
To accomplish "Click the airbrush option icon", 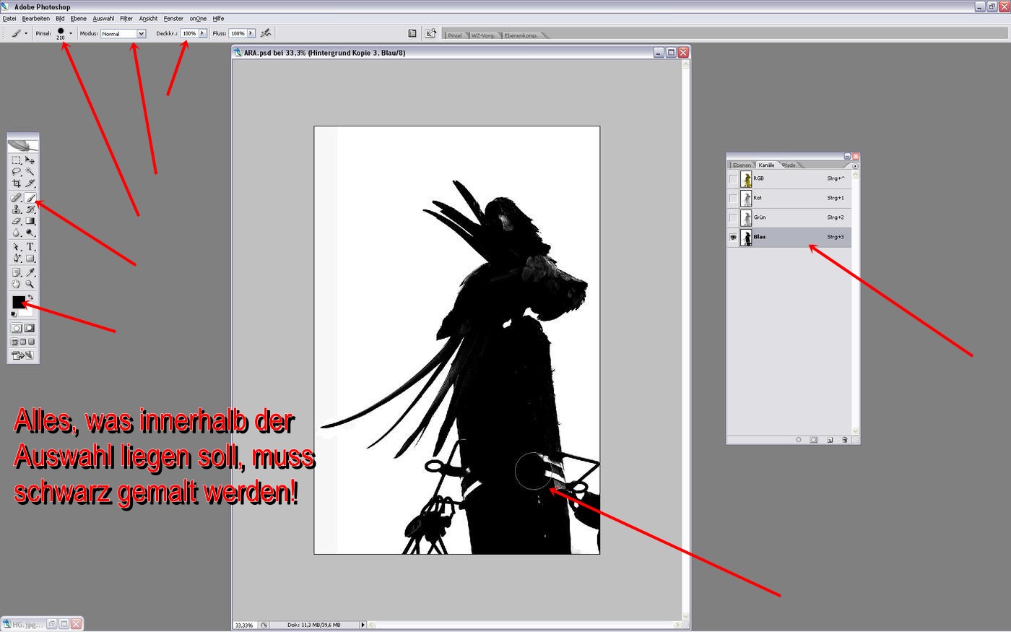I will (266, 33).
